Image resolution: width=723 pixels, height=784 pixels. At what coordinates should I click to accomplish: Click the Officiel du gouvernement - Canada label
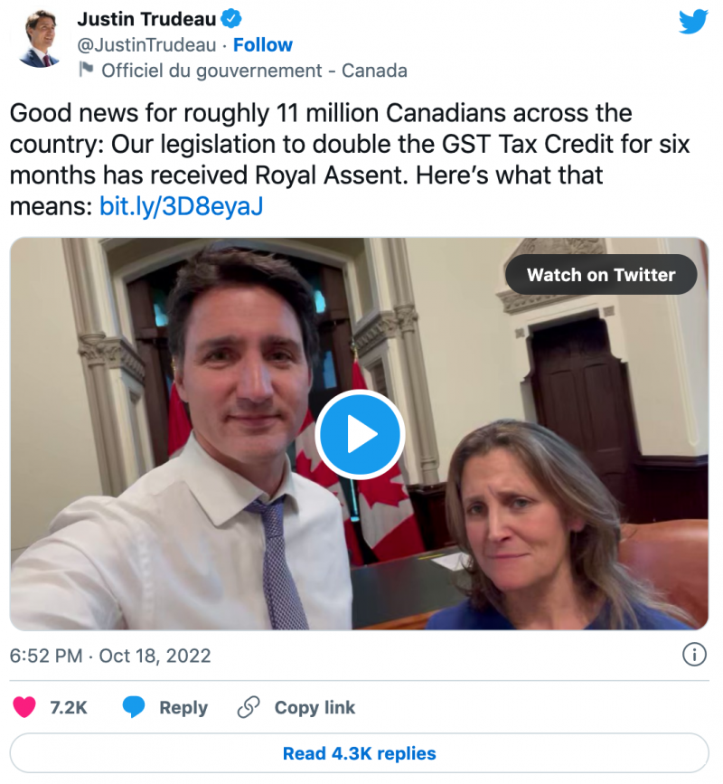tap(254, 70)
